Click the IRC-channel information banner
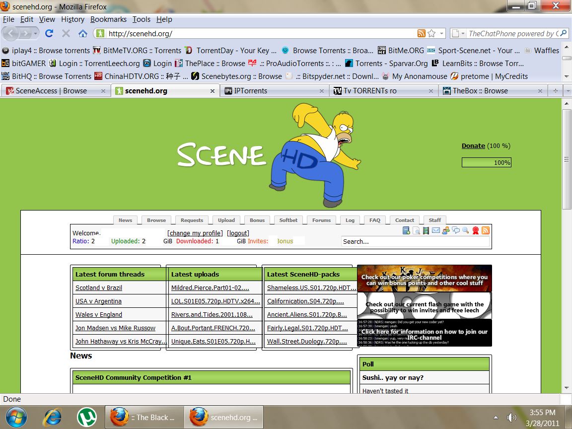The height and width of the screenshot is (429, 572). pos(424,333)
